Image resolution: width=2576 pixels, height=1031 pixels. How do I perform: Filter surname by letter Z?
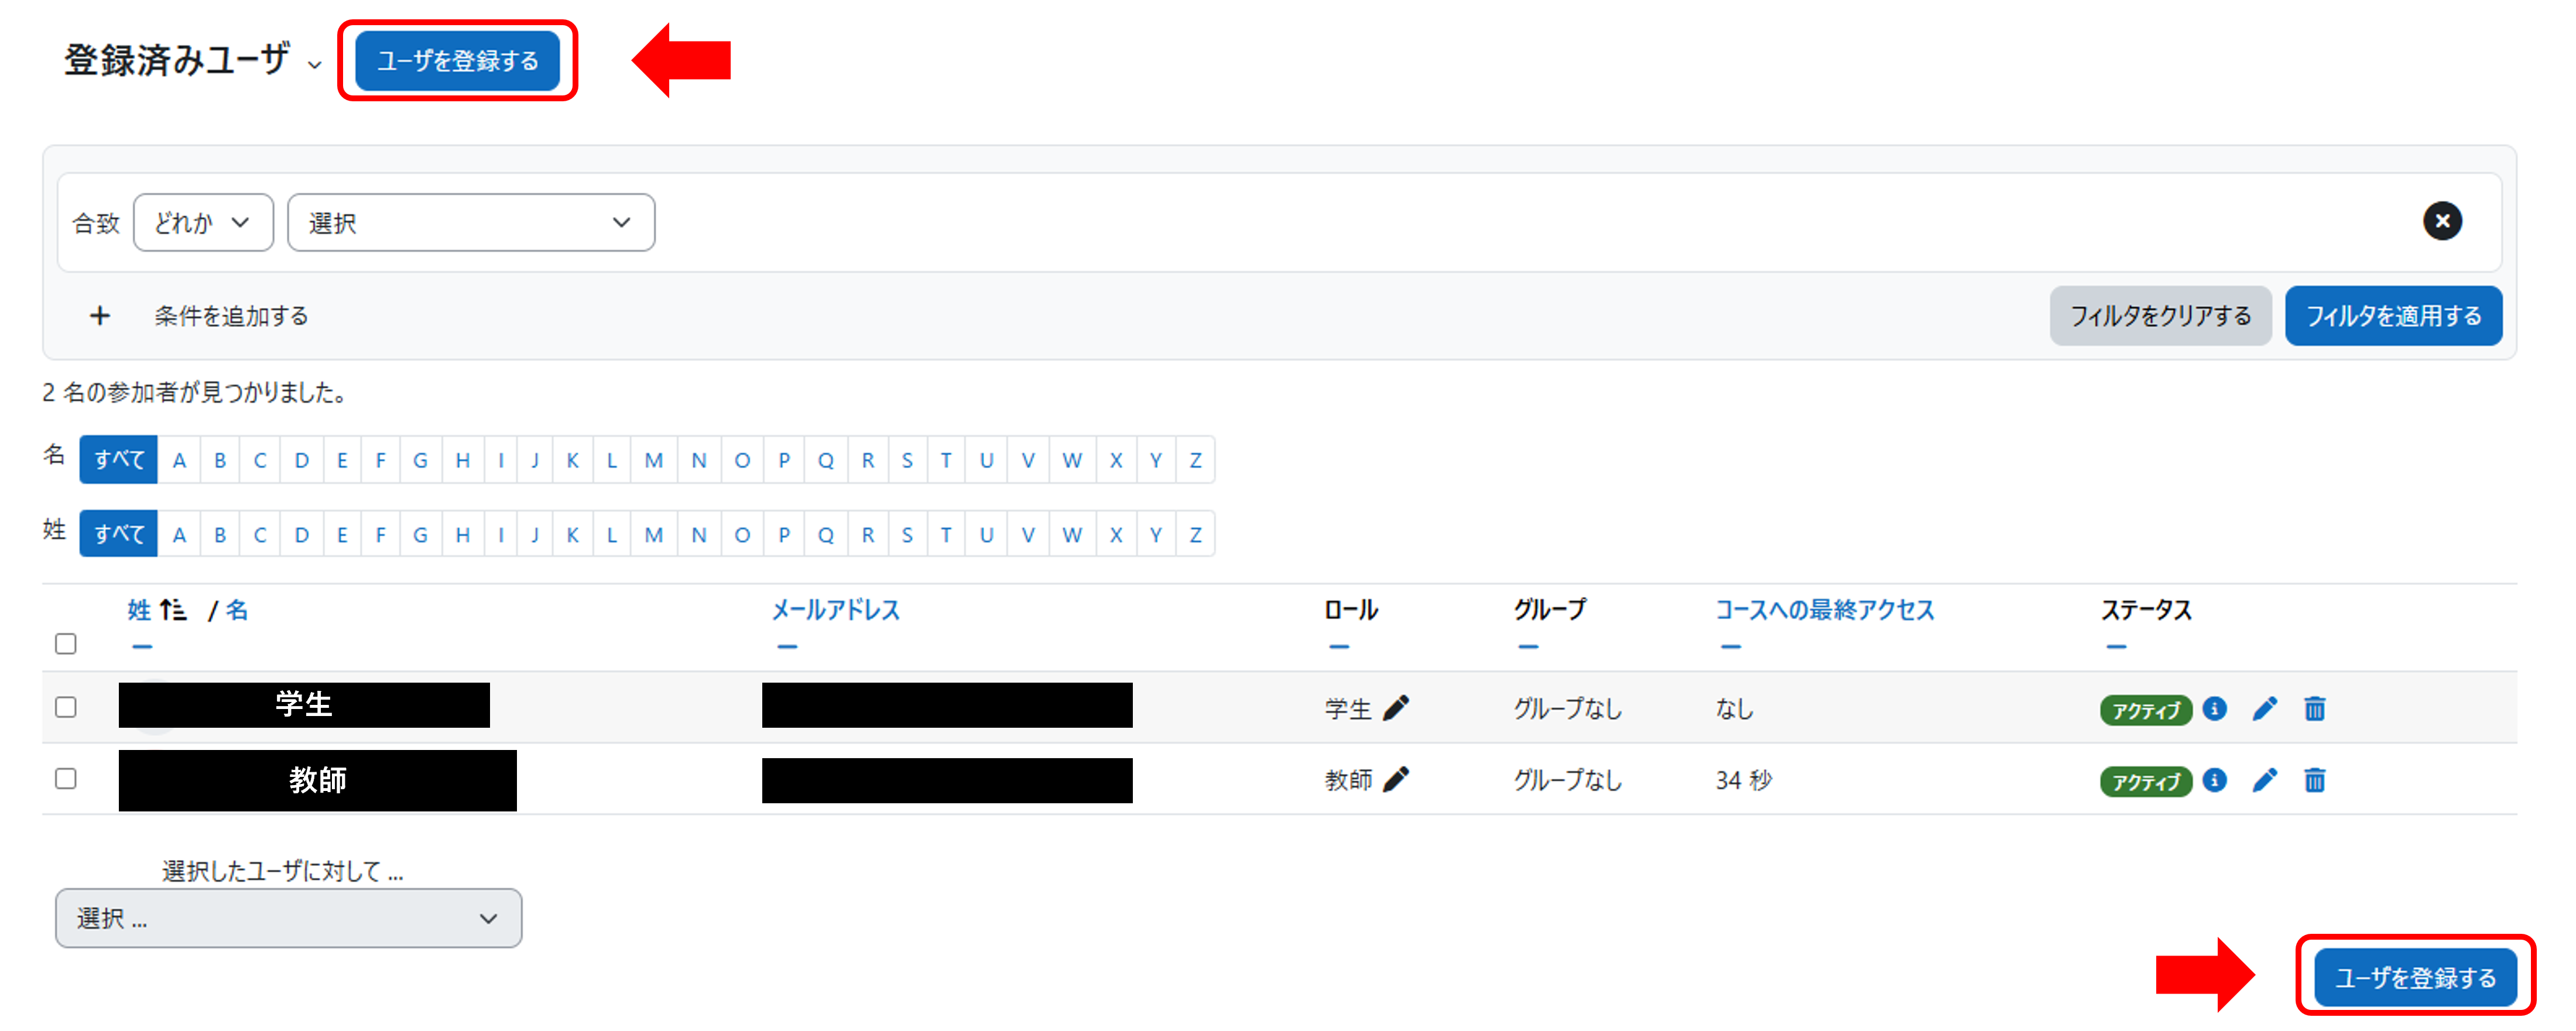[x=1195, y=534]
